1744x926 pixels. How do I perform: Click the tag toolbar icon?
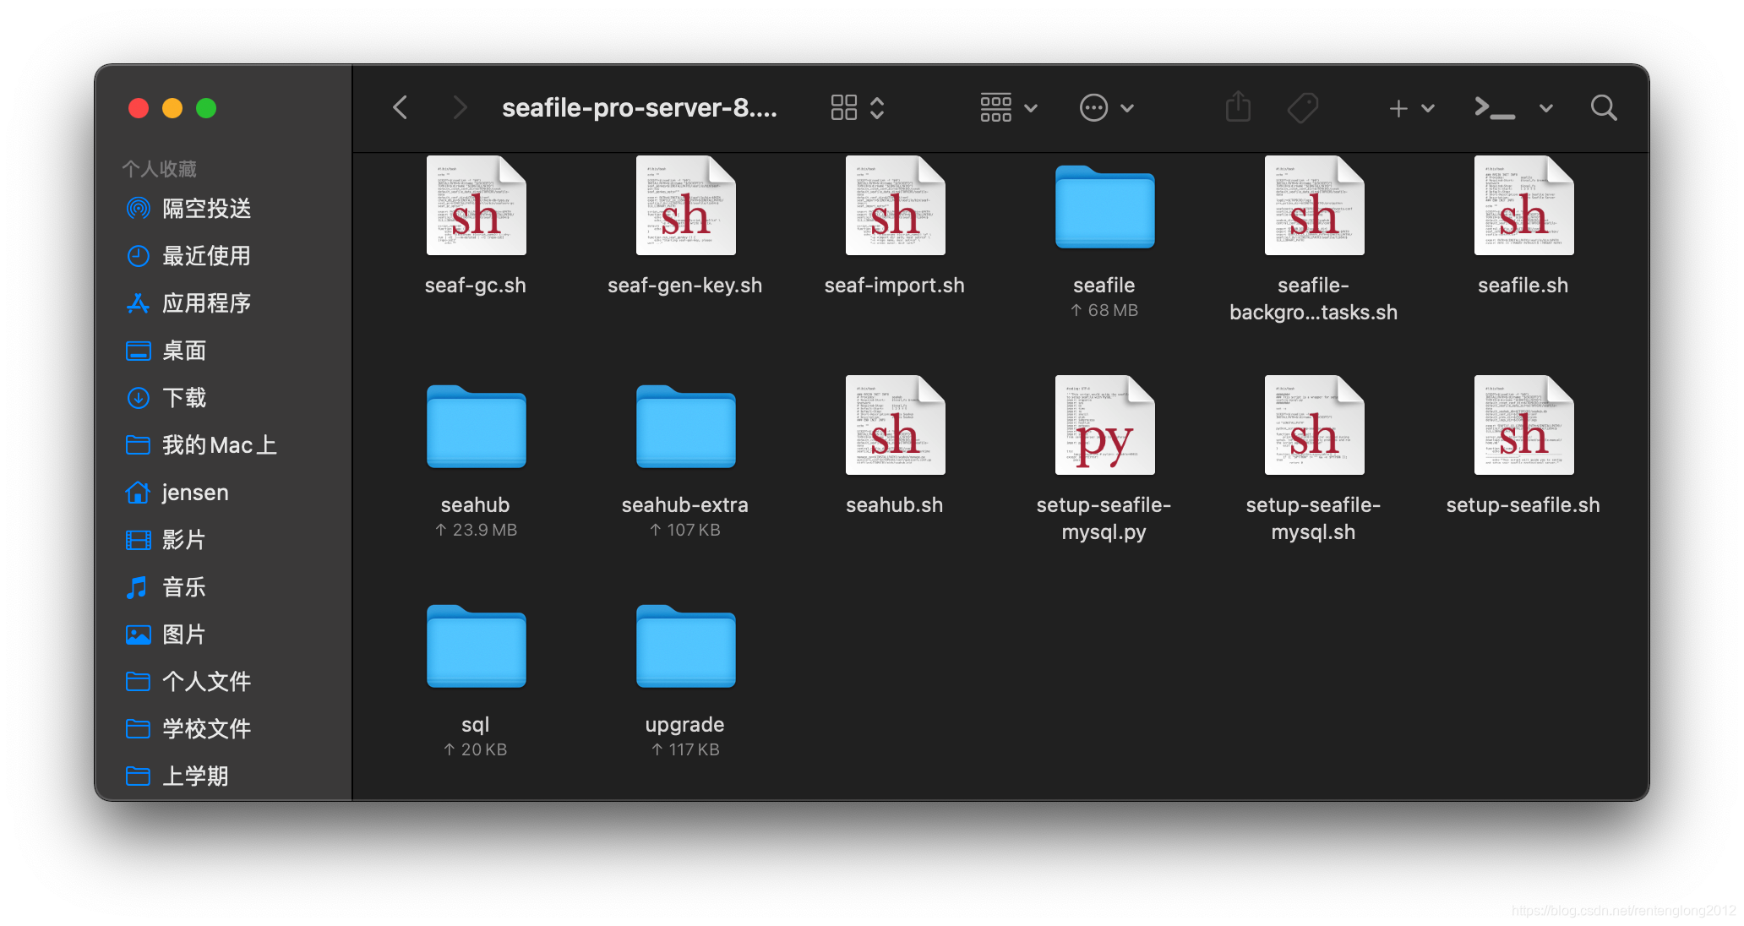(x=1302, y=107)
